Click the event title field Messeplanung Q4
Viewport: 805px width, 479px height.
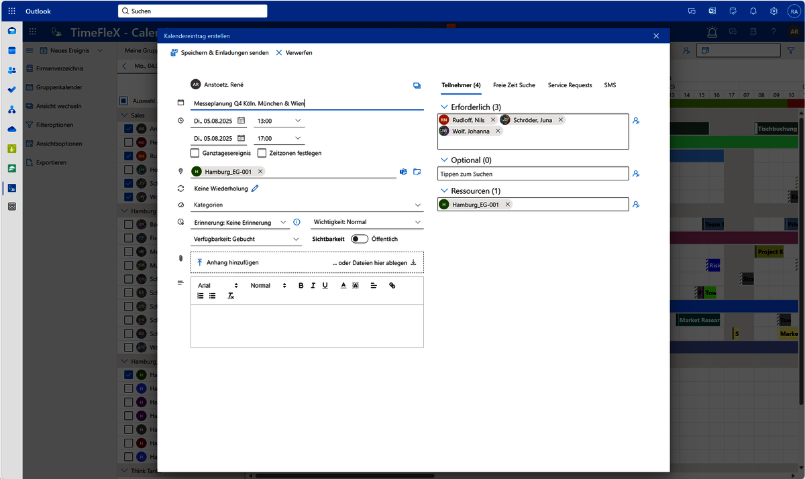pos(307,103)
